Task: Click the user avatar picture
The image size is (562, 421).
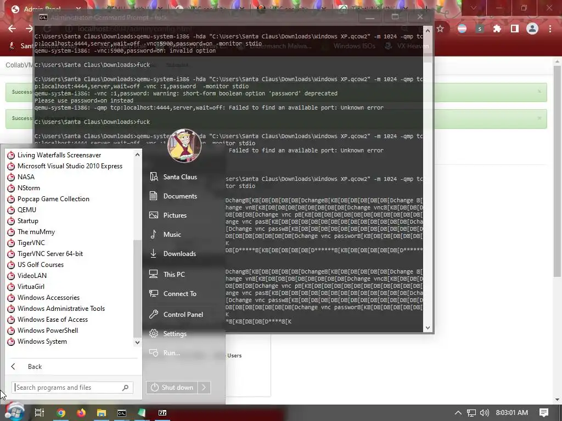Action: pos(184,145)
